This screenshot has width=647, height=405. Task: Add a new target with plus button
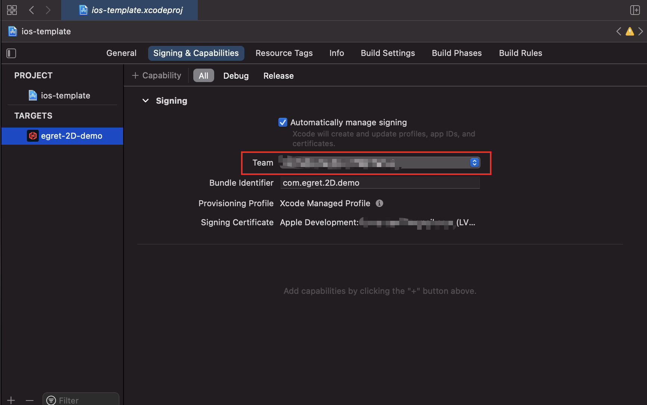tap(11, 400)
